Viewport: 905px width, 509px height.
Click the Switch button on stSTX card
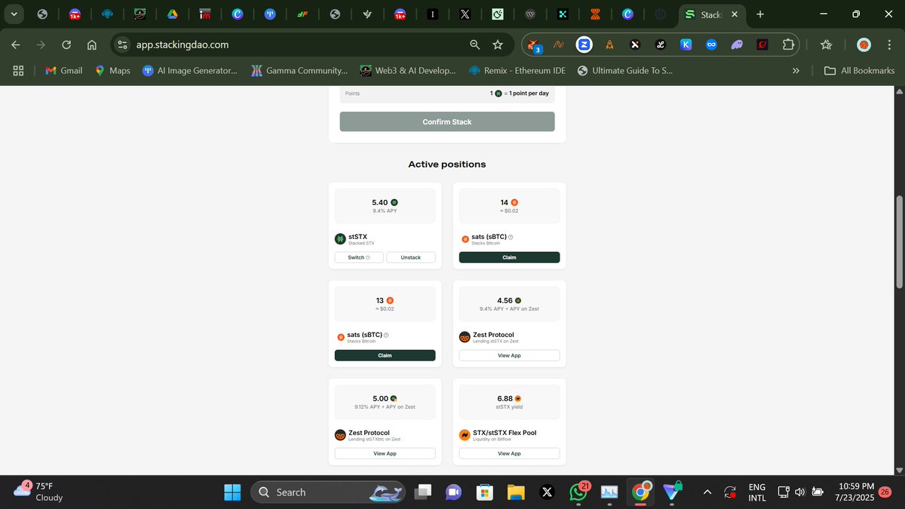tap(359, 257)
